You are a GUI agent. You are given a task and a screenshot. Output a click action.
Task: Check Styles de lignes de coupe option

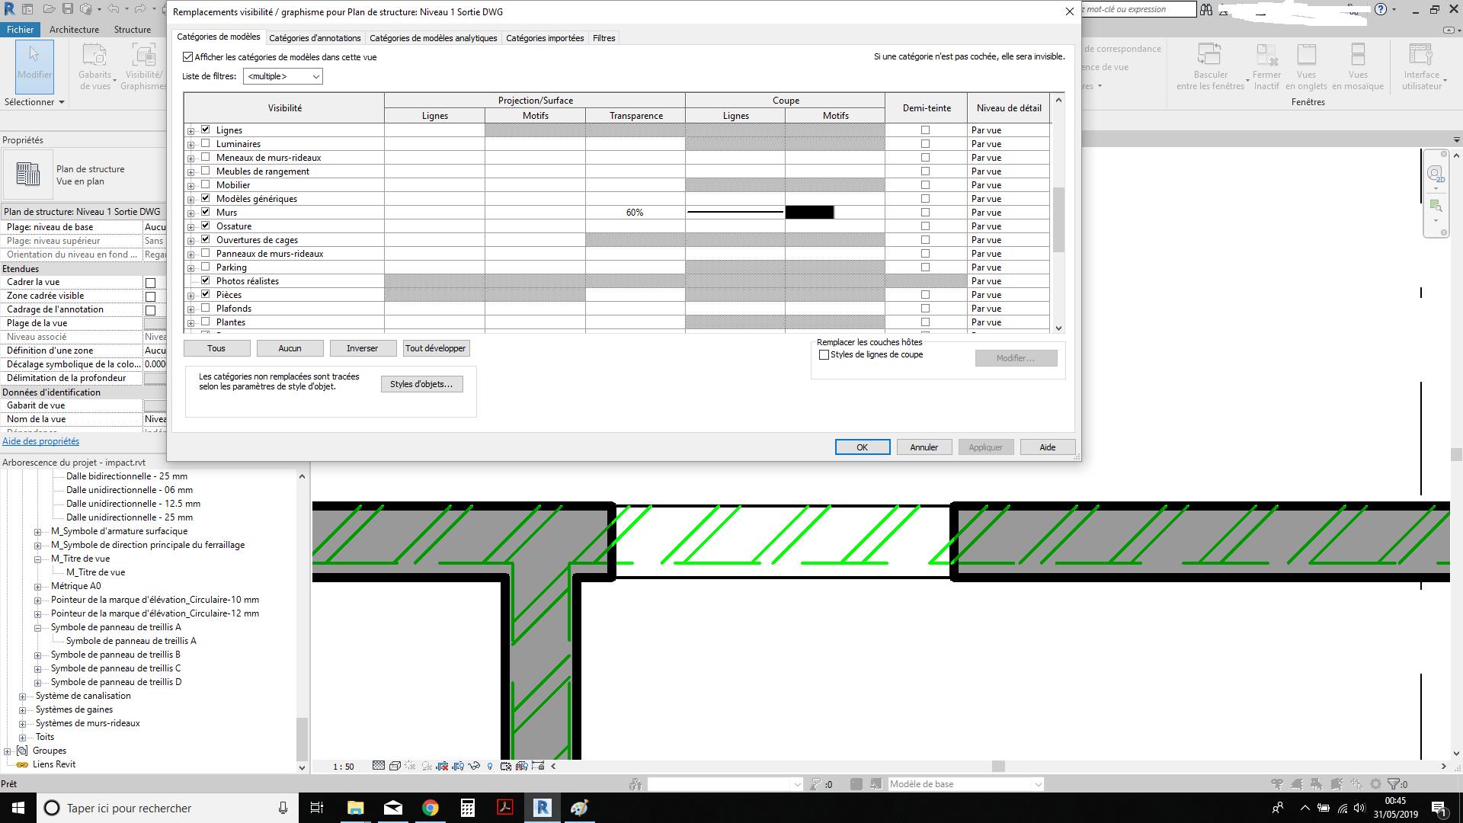coord(824,355)
